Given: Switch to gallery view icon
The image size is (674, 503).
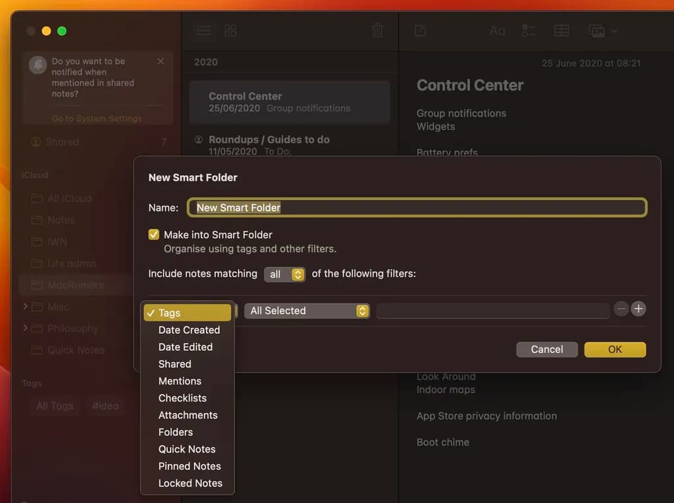Looking at the screenshot, I should tap(230, 30).
